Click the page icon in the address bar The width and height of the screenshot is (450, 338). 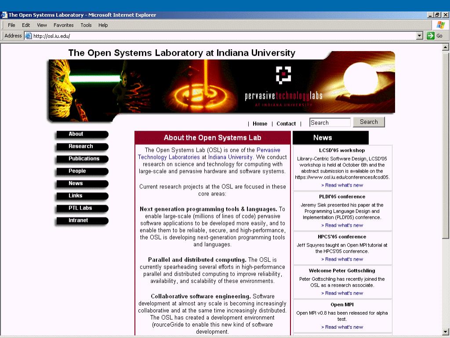[x=28, y=36]
